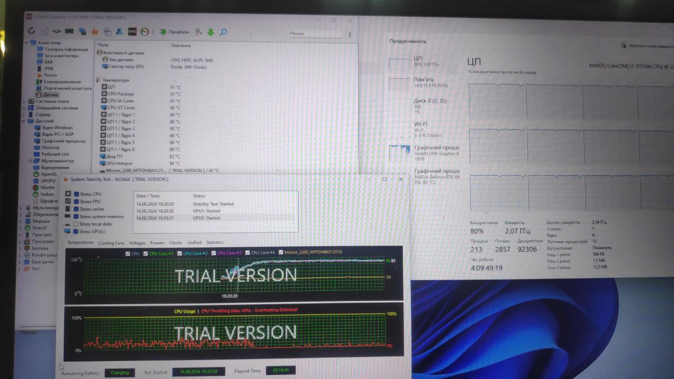Expand the Мережа tree node
The image size is (674, 379).
21,221
